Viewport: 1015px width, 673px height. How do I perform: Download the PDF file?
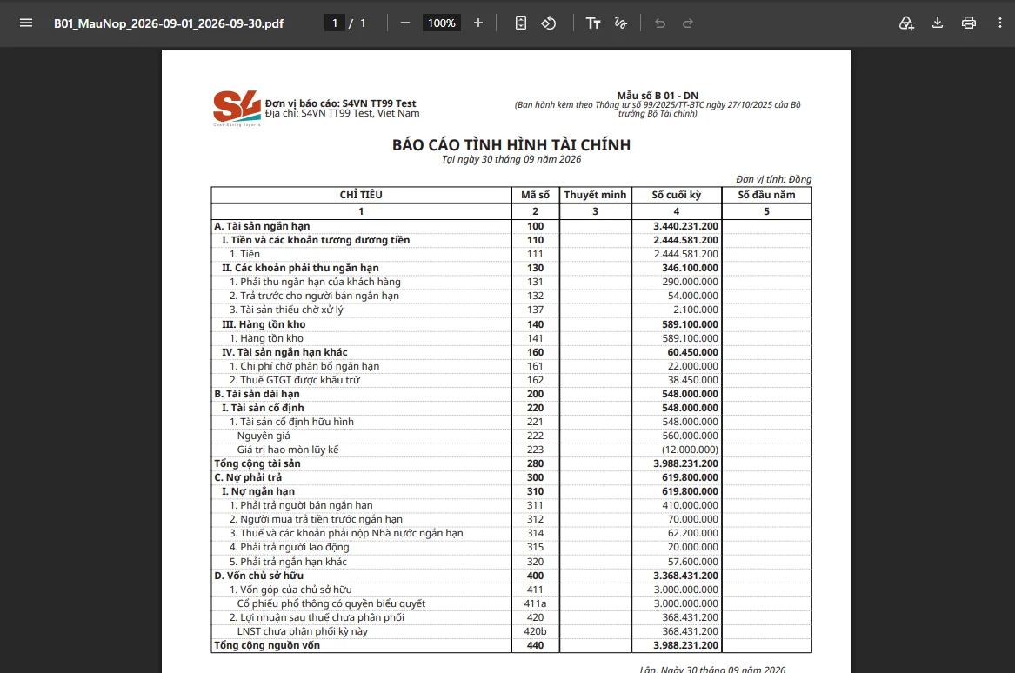tap(938, 23)
